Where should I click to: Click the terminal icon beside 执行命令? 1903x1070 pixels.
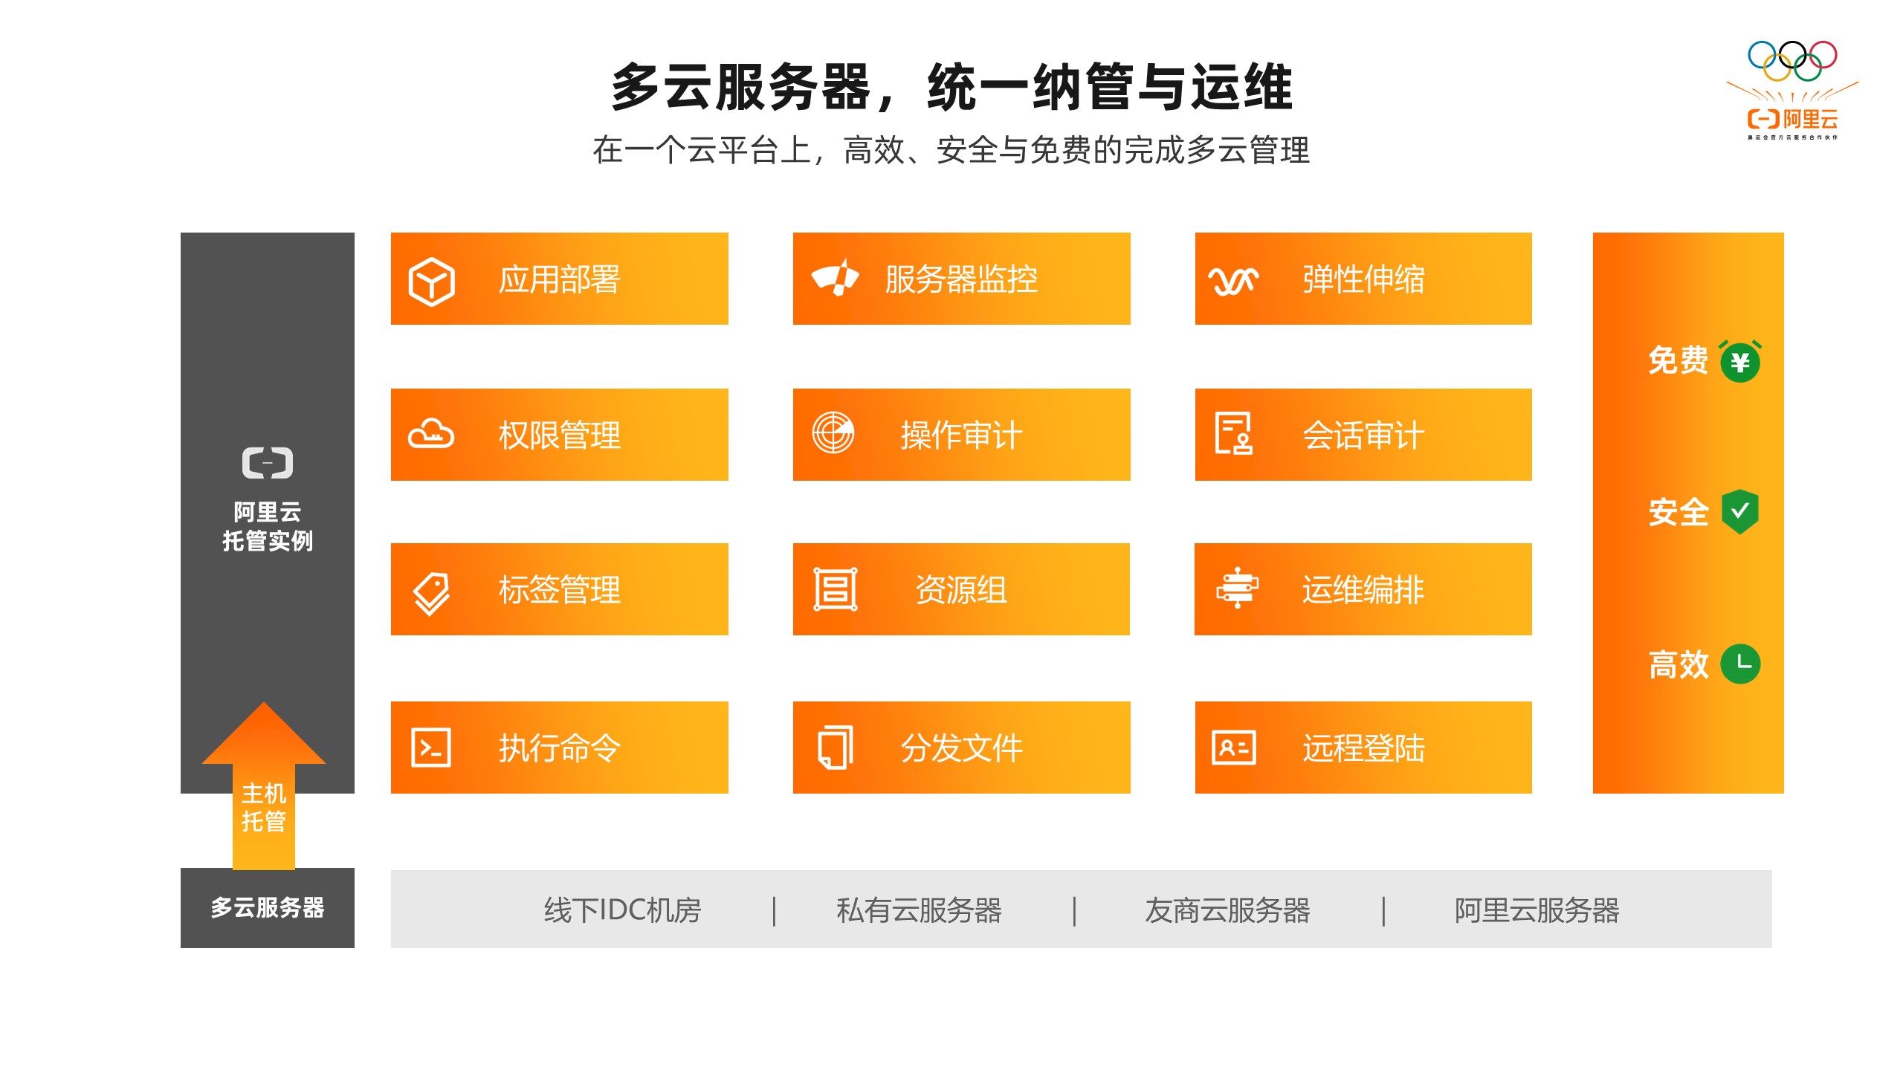pyautogui.click(x=431, y=748)
